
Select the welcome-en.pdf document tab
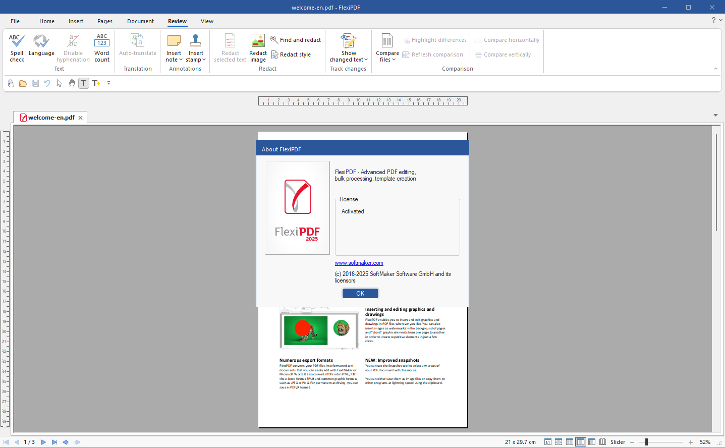pyautogui.click(x=51, y=118)
